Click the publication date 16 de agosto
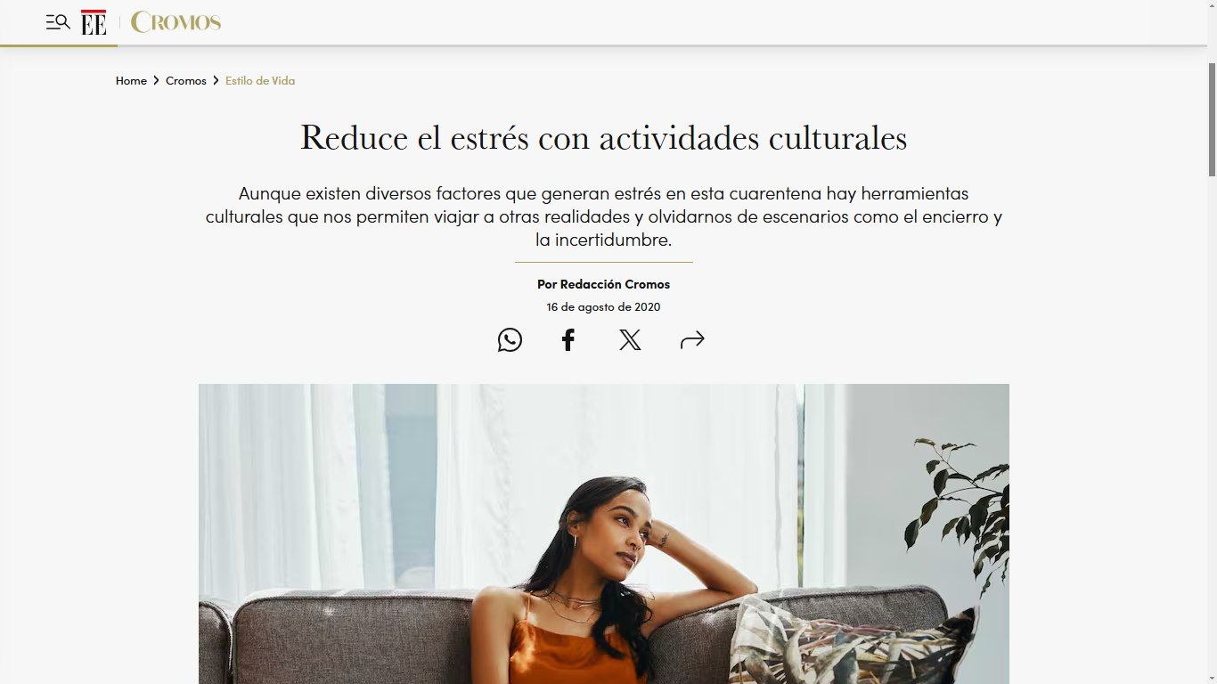 [x=603, y=306]
